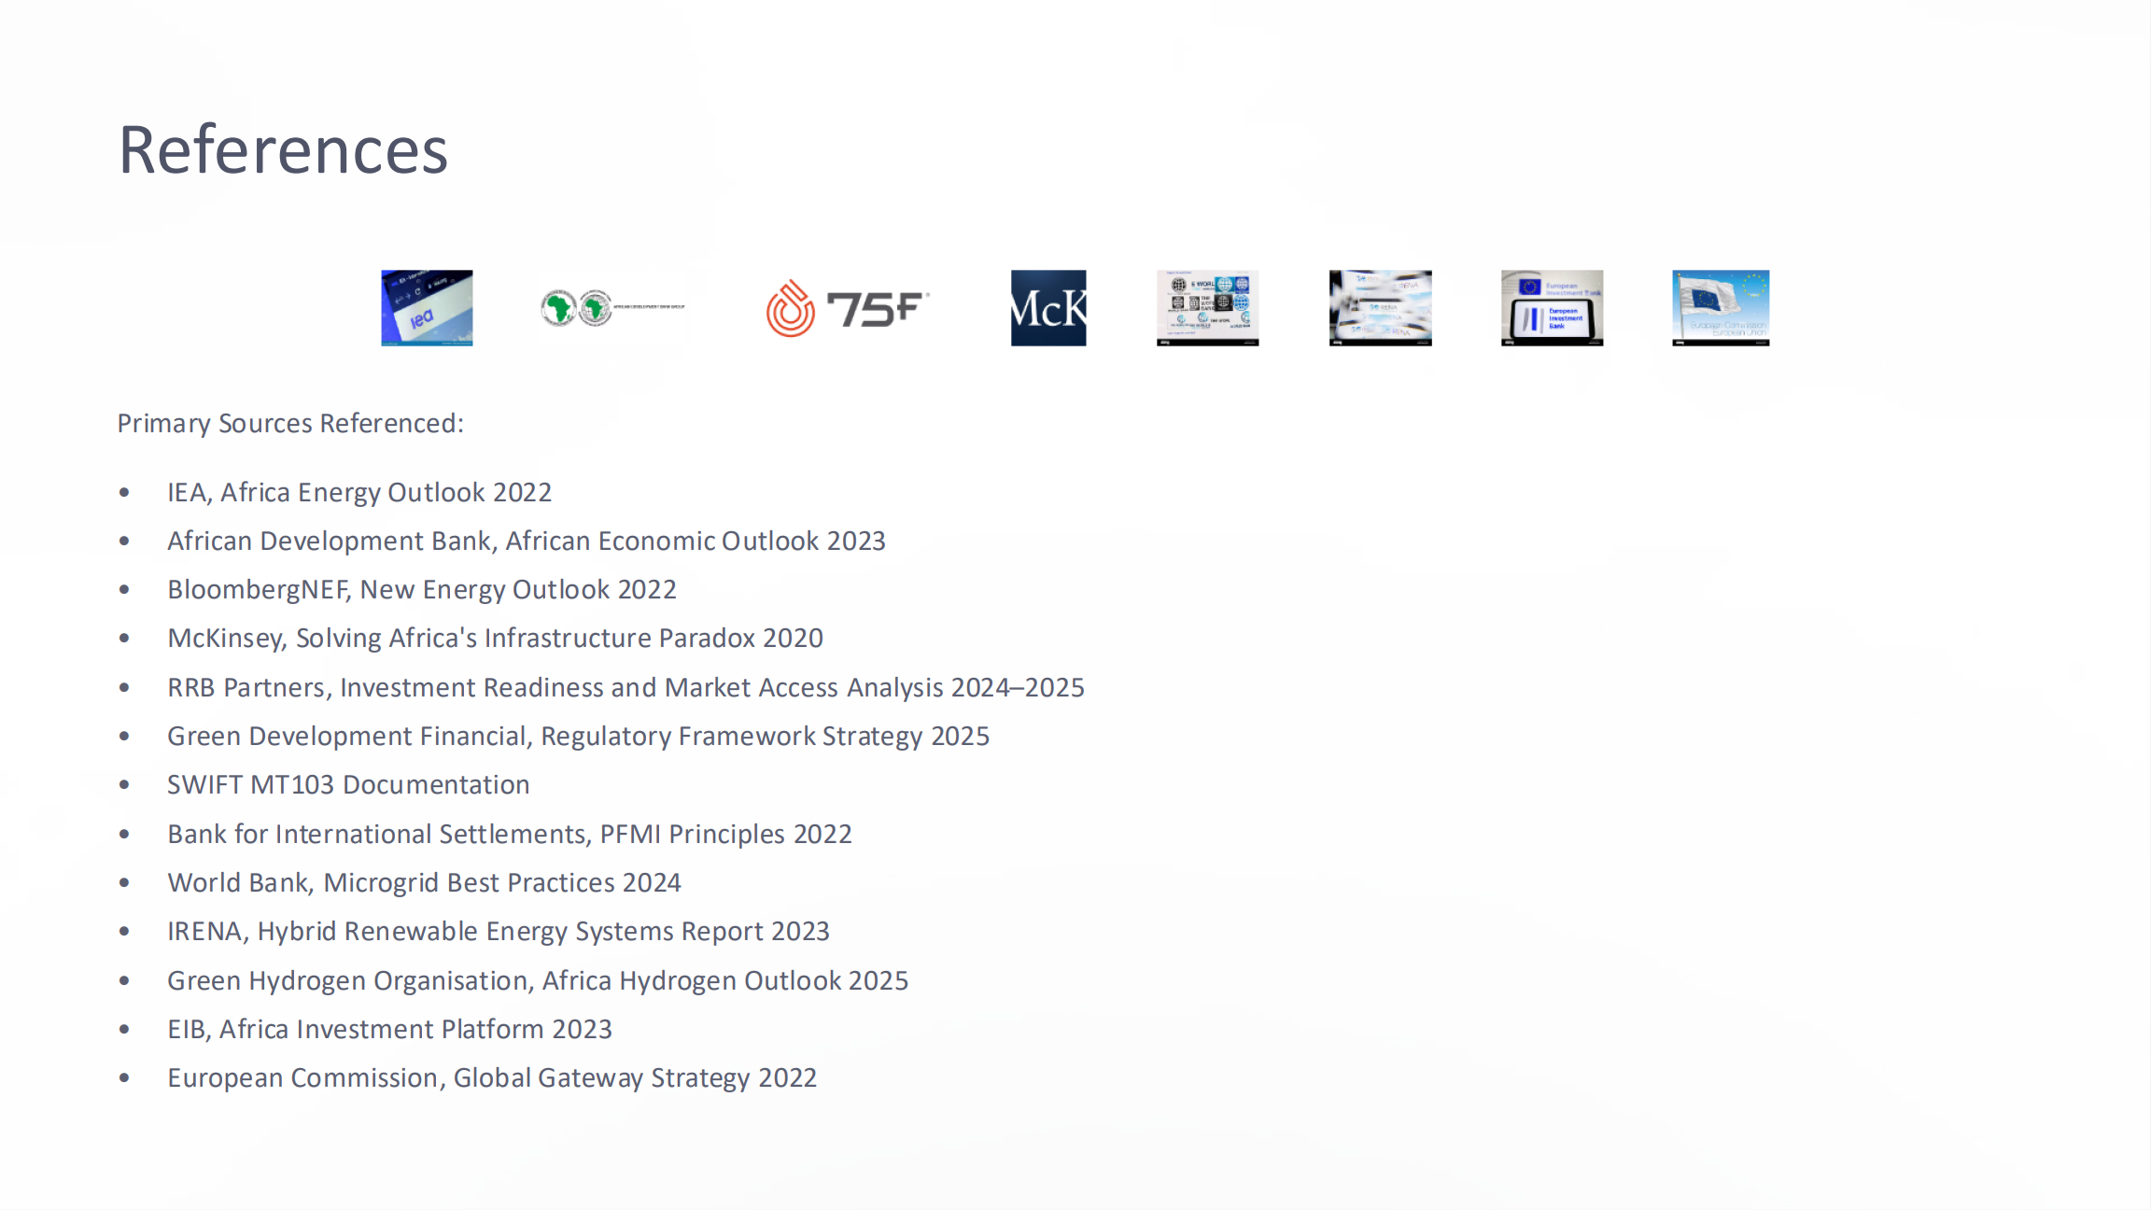Screen dimensions: 2151x1210
Task: Click the McKinsey 'McK' logo
Action: [x=1047, y=308]
